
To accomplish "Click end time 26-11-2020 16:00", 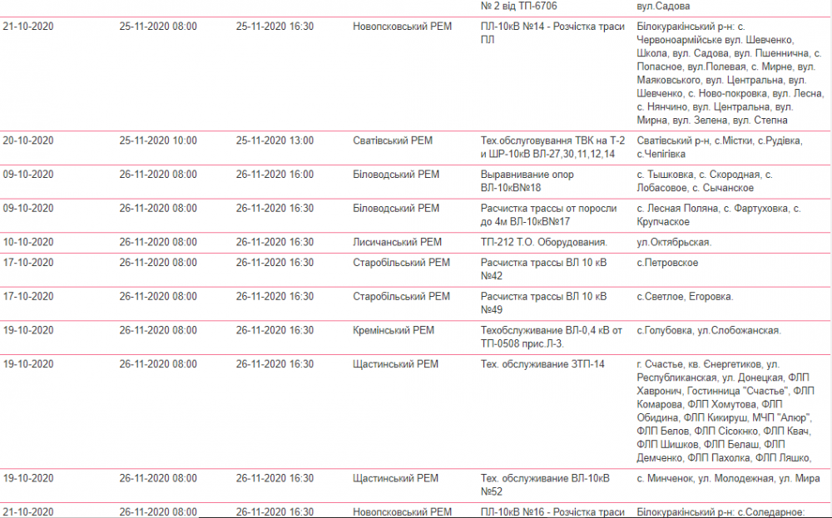I will [275, 175].
